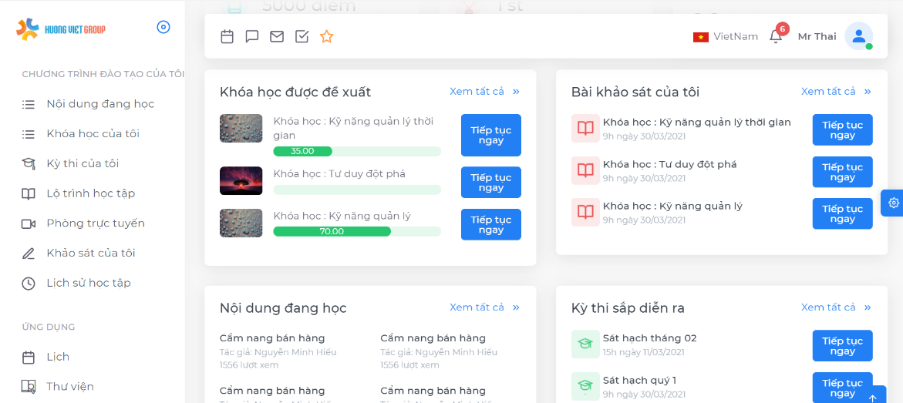This screenshot has width=903, height=403.
Task: Open exam title Sát hạch quý 1
Action: coord(639,380)
